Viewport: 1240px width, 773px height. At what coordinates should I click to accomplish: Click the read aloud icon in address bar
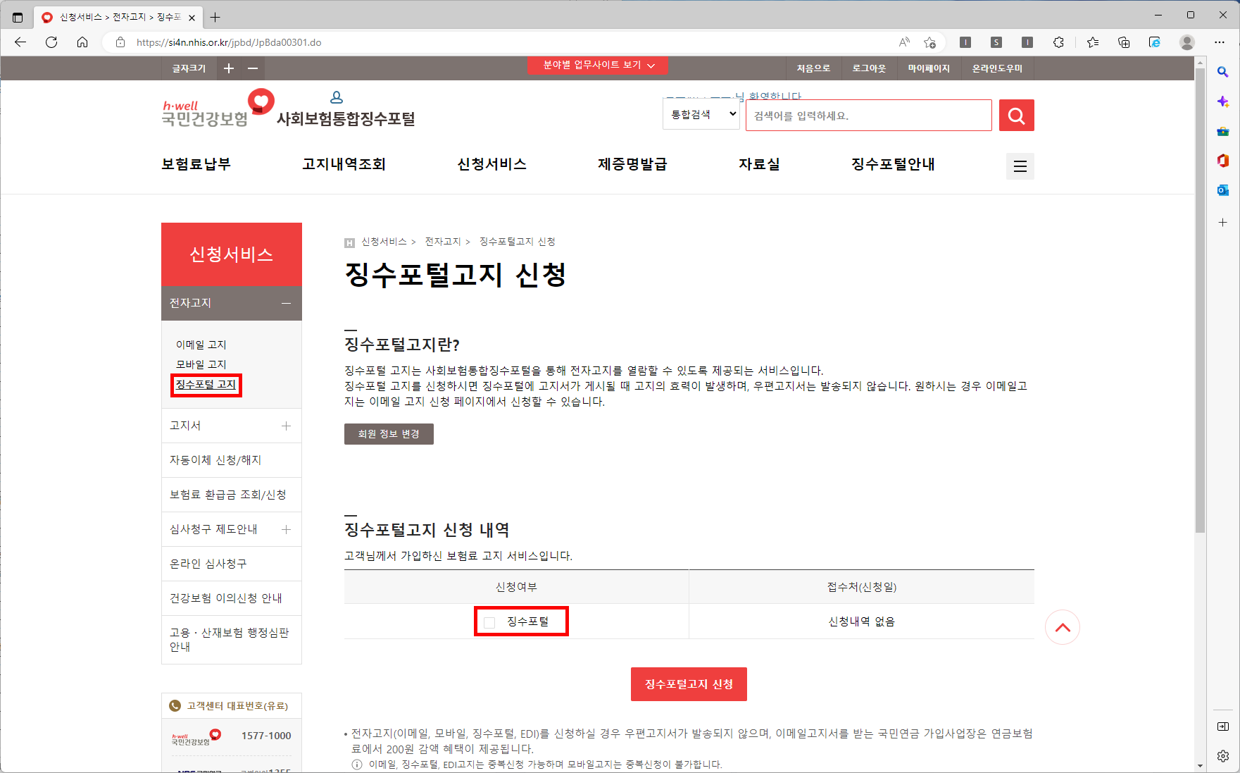(904, 42)
